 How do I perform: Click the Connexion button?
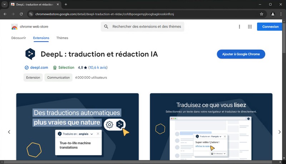270,26
